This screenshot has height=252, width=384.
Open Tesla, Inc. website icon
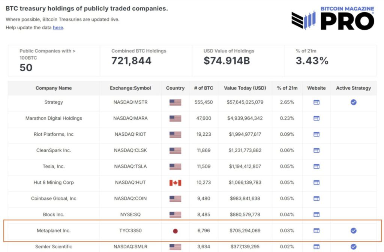tap(316, 166)
